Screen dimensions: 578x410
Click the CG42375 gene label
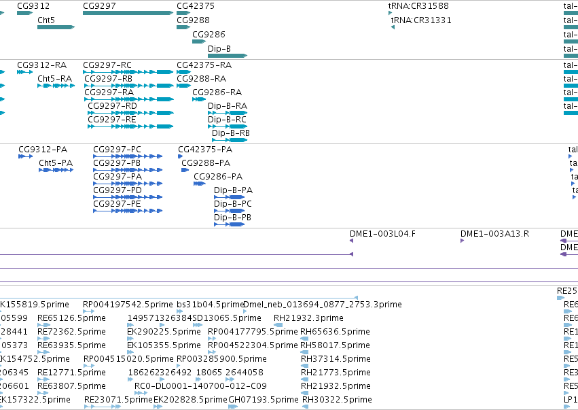click(x=196, y=6)
